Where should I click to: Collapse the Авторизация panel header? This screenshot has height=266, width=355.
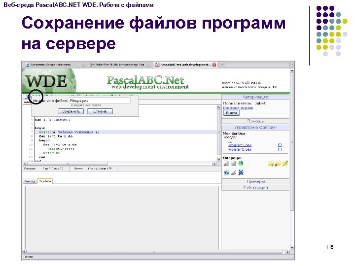tap(255, 97)
